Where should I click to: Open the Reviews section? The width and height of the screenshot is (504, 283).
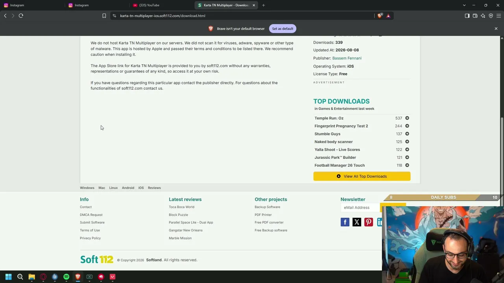(154, 188)
